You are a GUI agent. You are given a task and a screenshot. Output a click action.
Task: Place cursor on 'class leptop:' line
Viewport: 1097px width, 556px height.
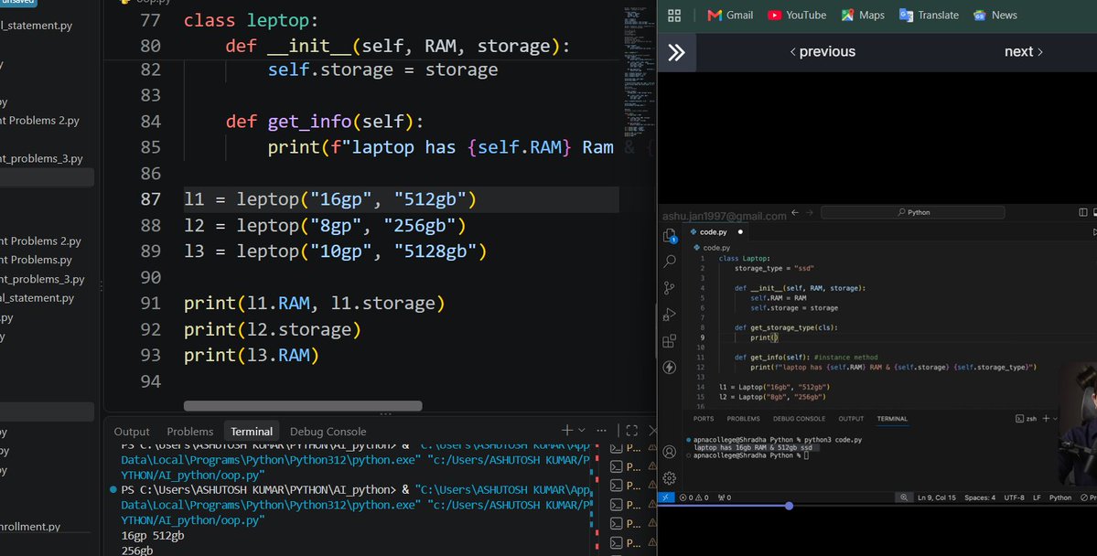pyautogui.click(x=252, y=20)
